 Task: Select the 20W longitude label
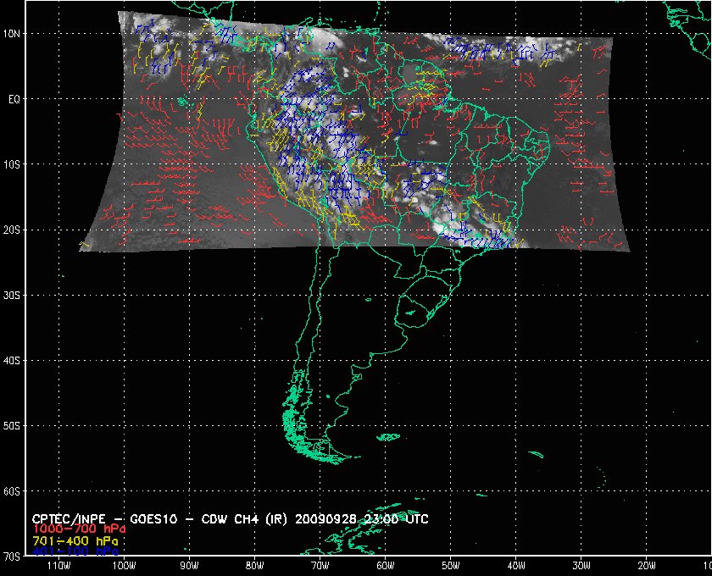647,566
